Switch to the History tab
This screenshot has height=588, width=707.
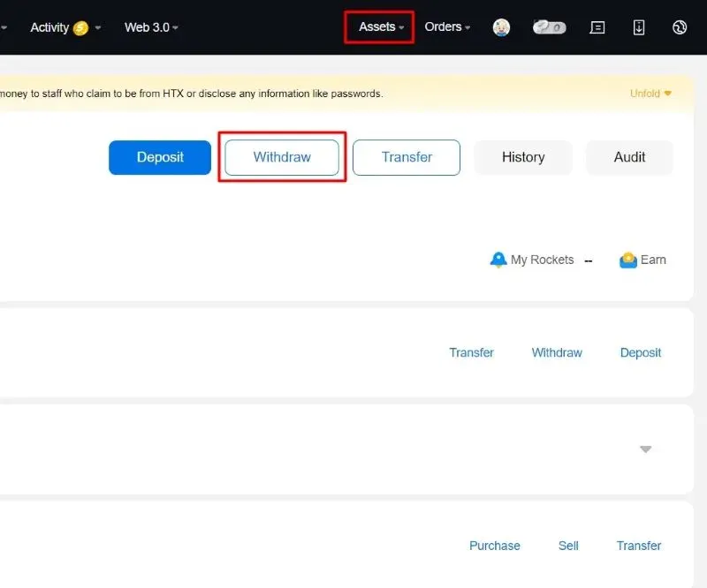tap(522, 157)
